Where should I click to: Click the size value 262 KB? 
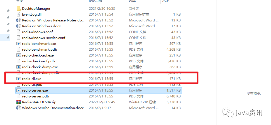tap(175, 67)
